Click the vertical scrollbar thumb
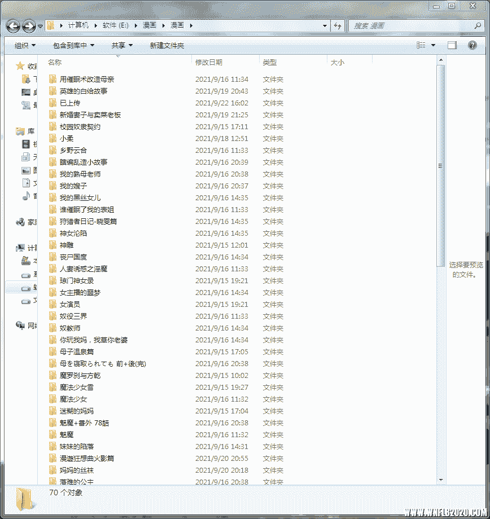The height and width of the screenshot is (519, 490). coord(441,165)
